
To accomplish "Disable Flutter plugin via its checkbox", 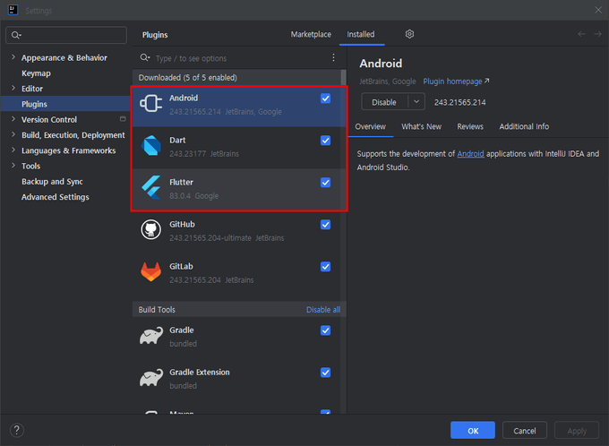I will [x=325, y=183].
